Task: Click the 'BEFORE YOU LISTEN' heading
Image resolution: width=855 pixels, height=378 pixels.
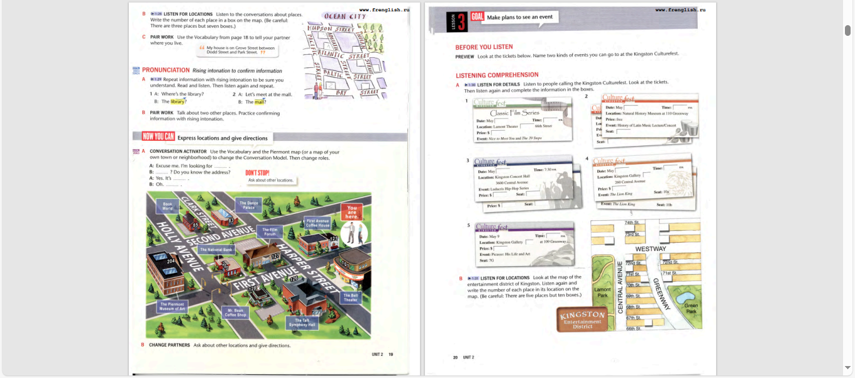Action: point(484,47)
